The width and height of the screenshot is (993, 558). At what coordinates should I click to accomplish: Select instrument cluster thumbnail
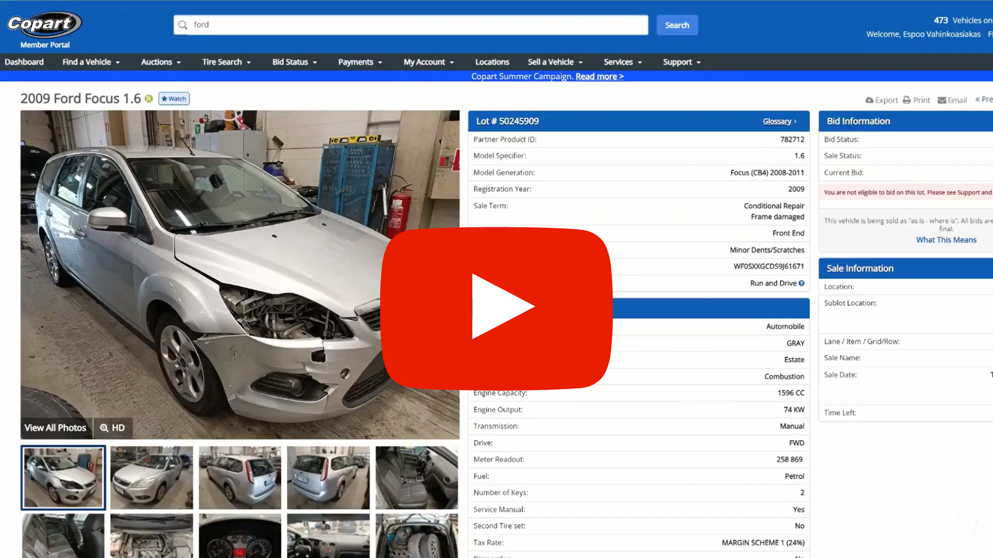tap(240, 536)
